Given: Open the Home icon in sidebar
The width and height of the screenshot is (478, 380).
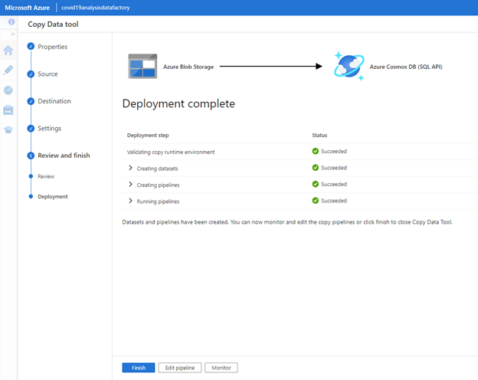Looking at the screenshot, I should click(x=8, y=51).
